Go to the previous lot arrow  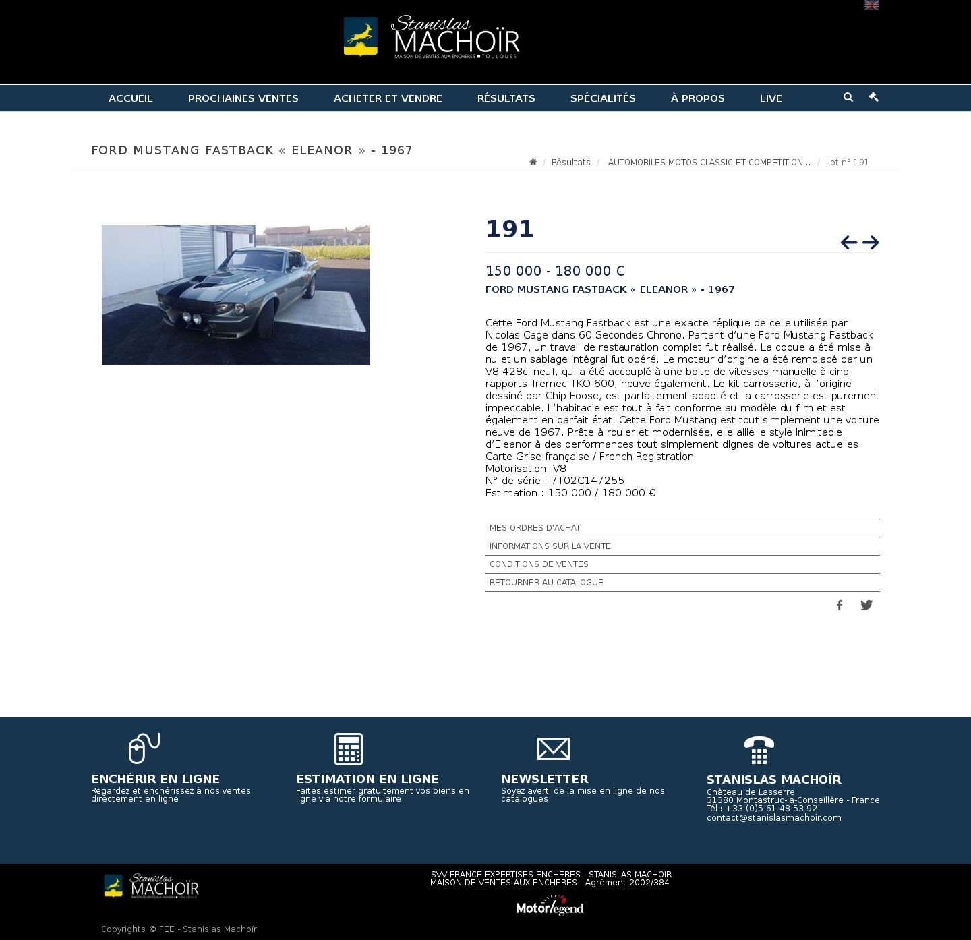(x=849, y=242)
